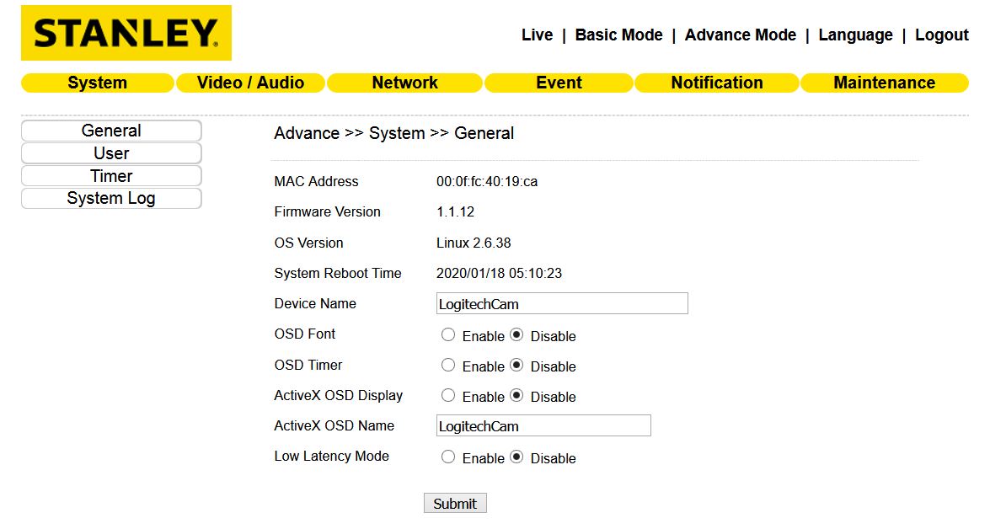Open the Maintenance tab
The width and height of the screenshot is (990, 529).
point(885,83)
